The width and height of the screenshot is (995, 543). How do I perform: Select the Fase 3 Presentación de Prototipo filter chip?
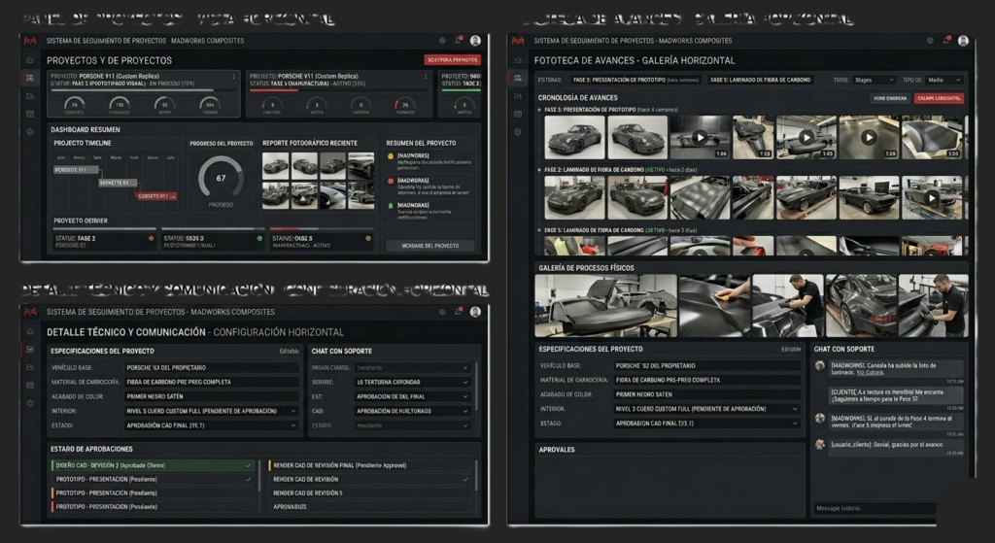pyautogui.click(x=635, y=80)
